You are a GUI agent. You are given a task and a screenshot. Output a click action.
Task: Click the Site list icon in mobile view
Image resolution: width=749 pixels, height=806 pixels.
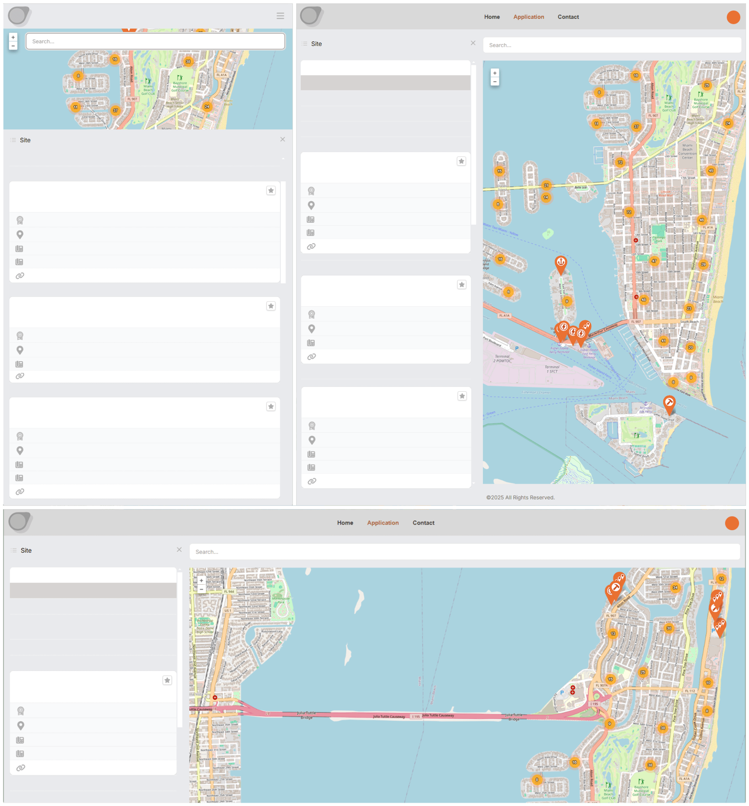point(13,140)
